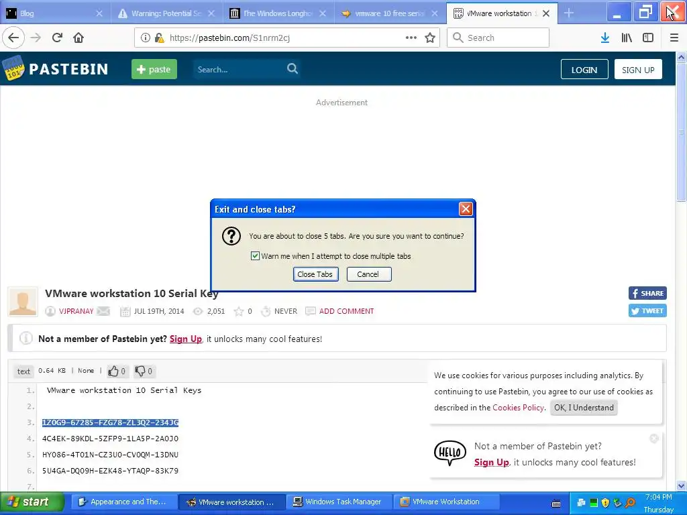Click the vertical scrollbar up arrow
687x515 pixels.
[681, 58]
